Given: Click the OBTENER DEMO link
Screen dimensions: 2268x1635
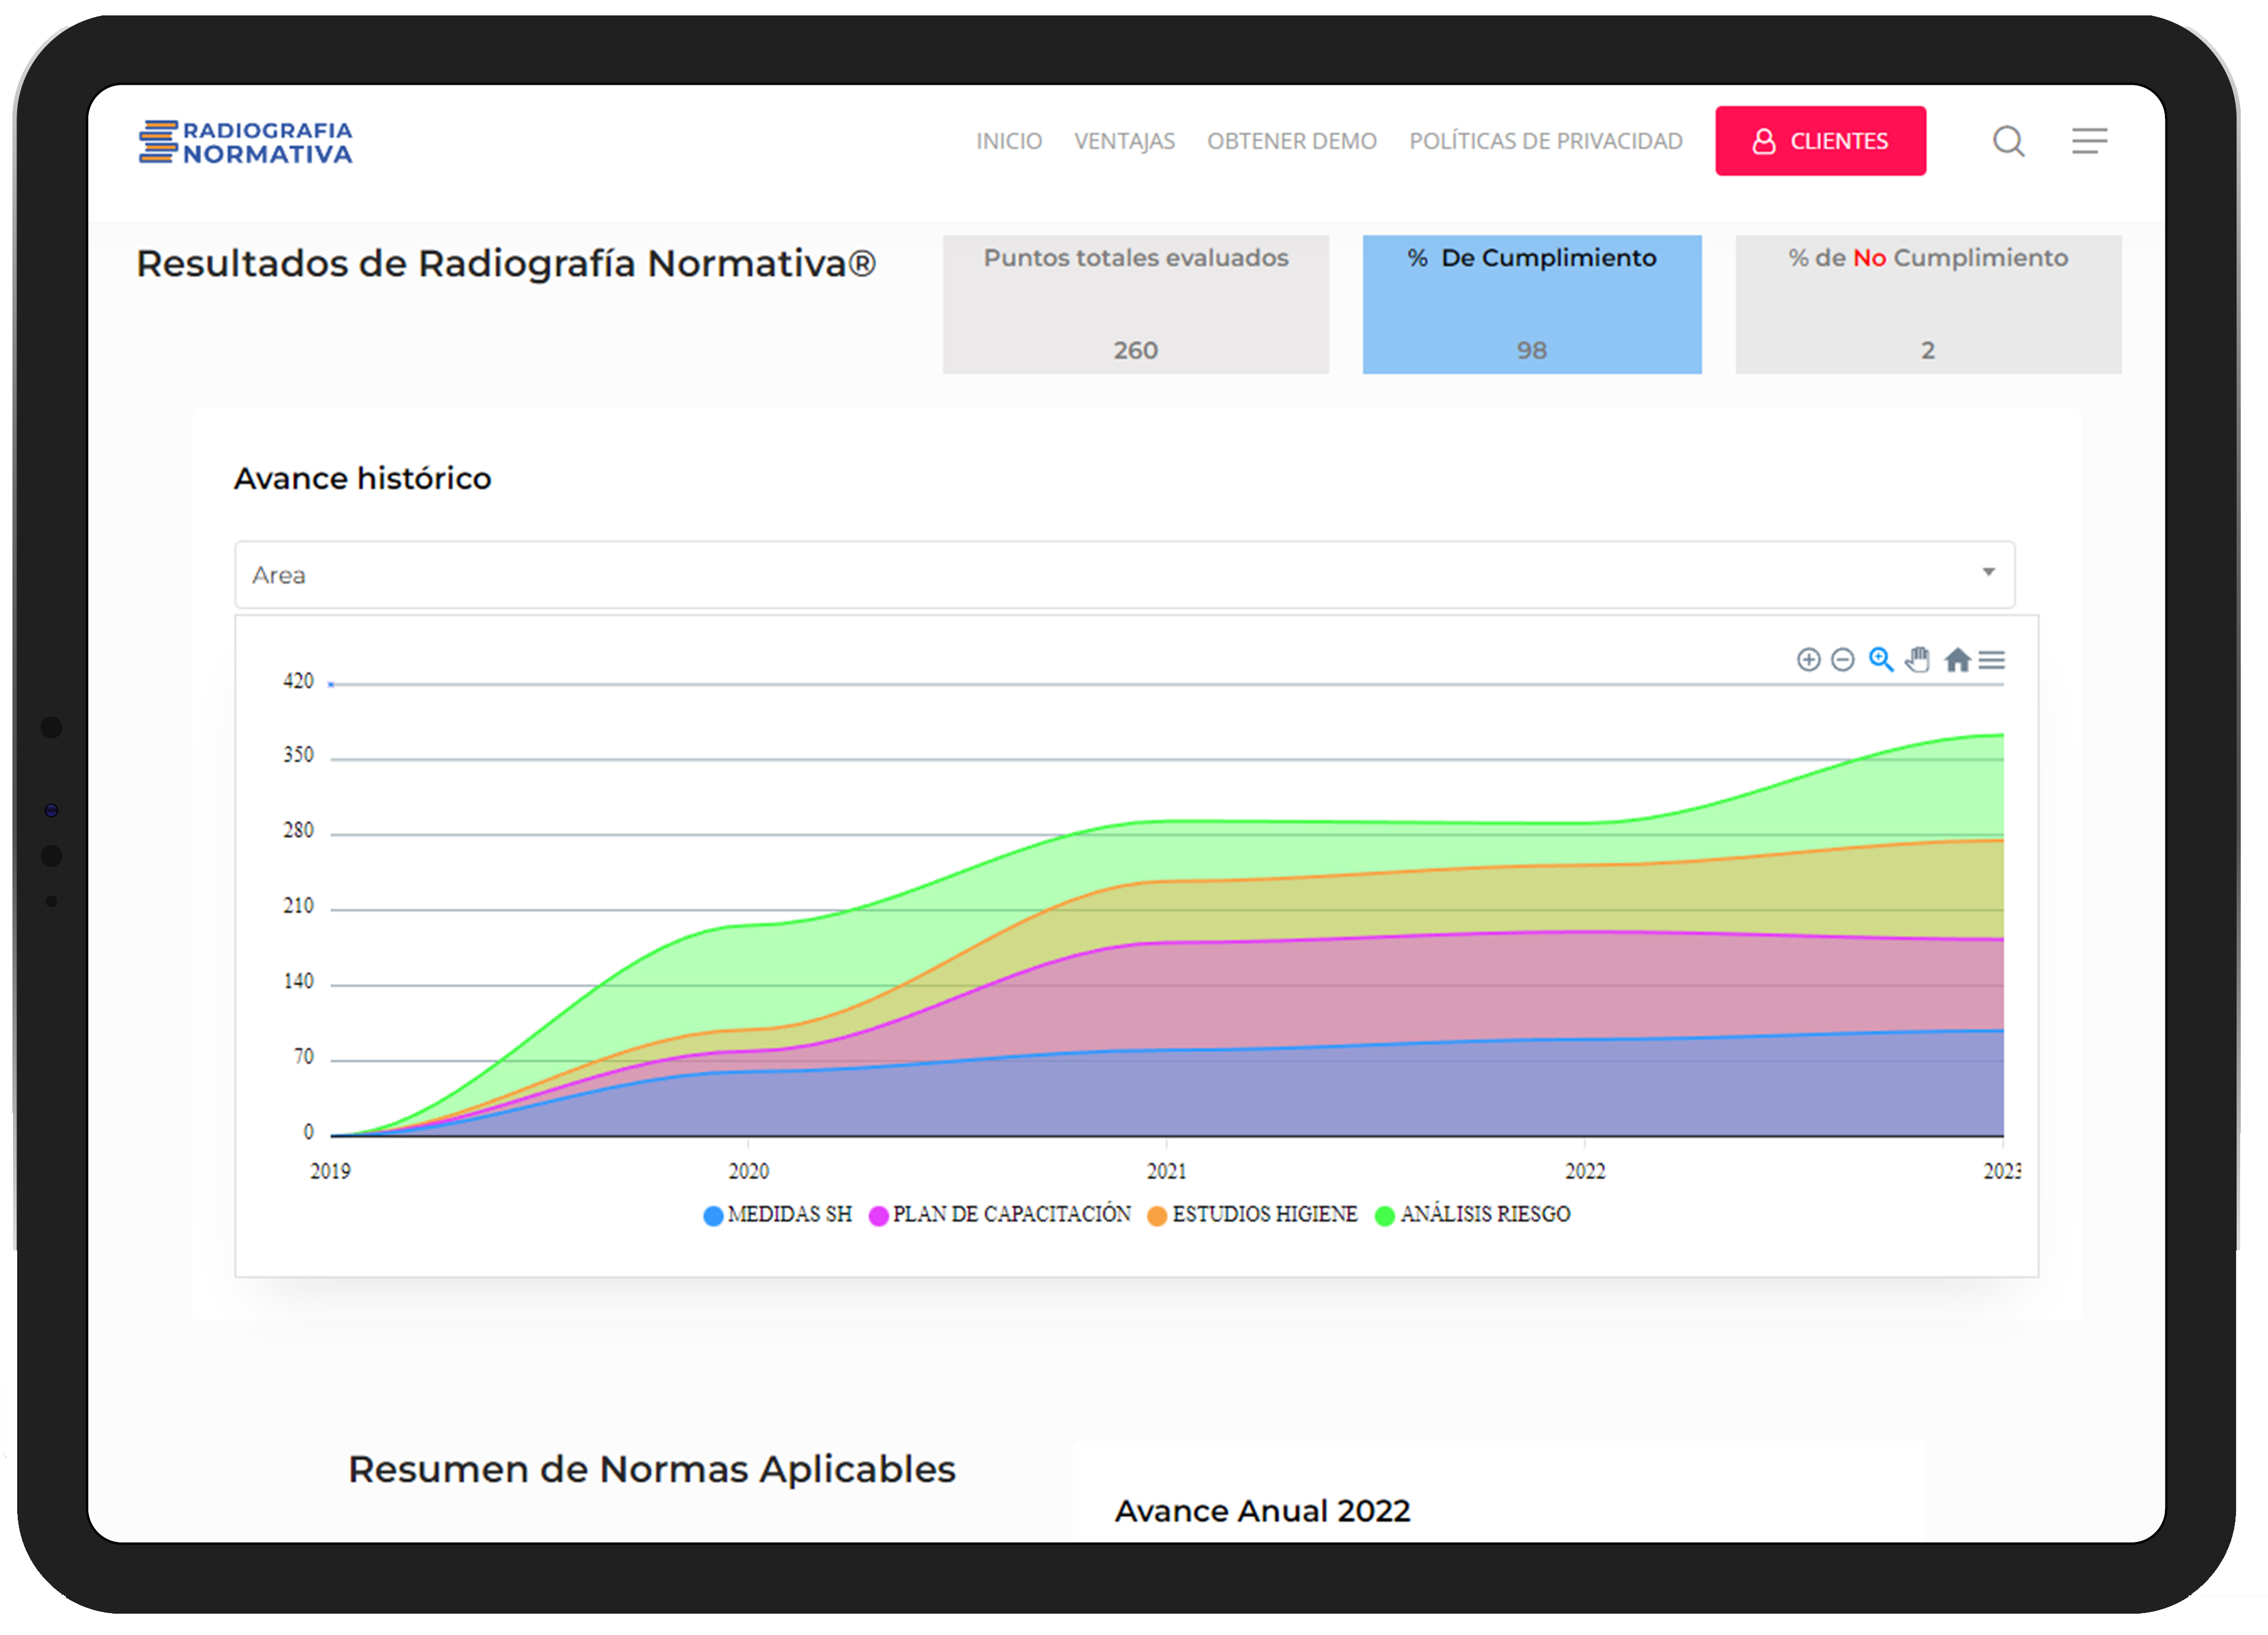Looking at the screenshot, I should [x=1291, y=142].
